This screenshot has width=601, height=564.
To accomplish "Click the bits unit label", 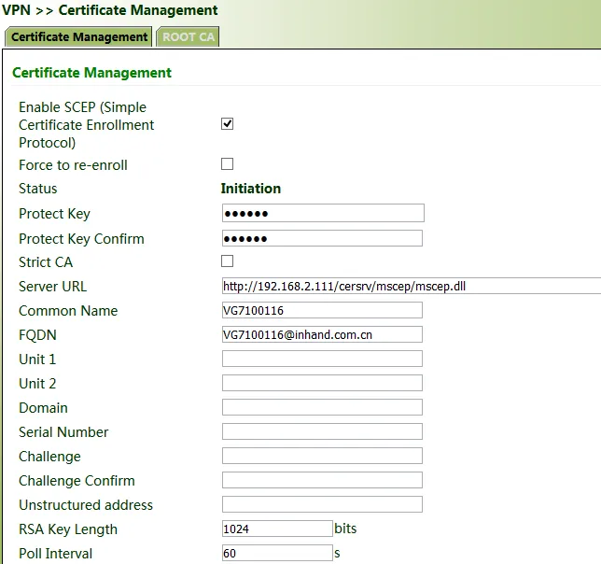I will click(345, 529).
